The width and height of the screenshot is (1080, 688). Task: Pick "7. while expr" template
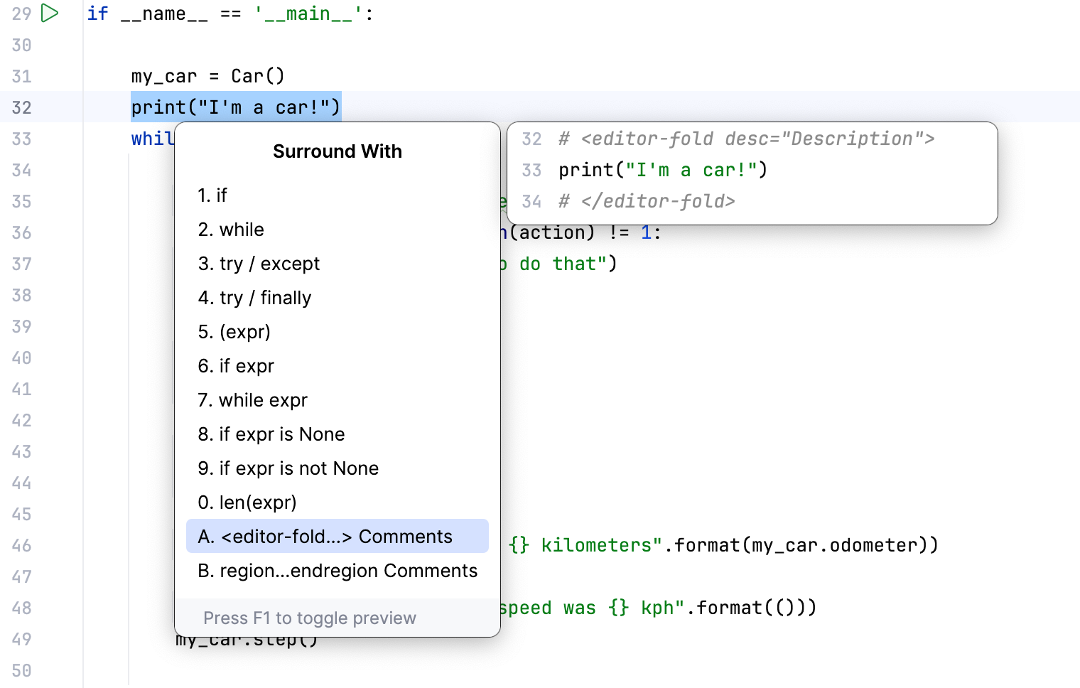point(252,400)
